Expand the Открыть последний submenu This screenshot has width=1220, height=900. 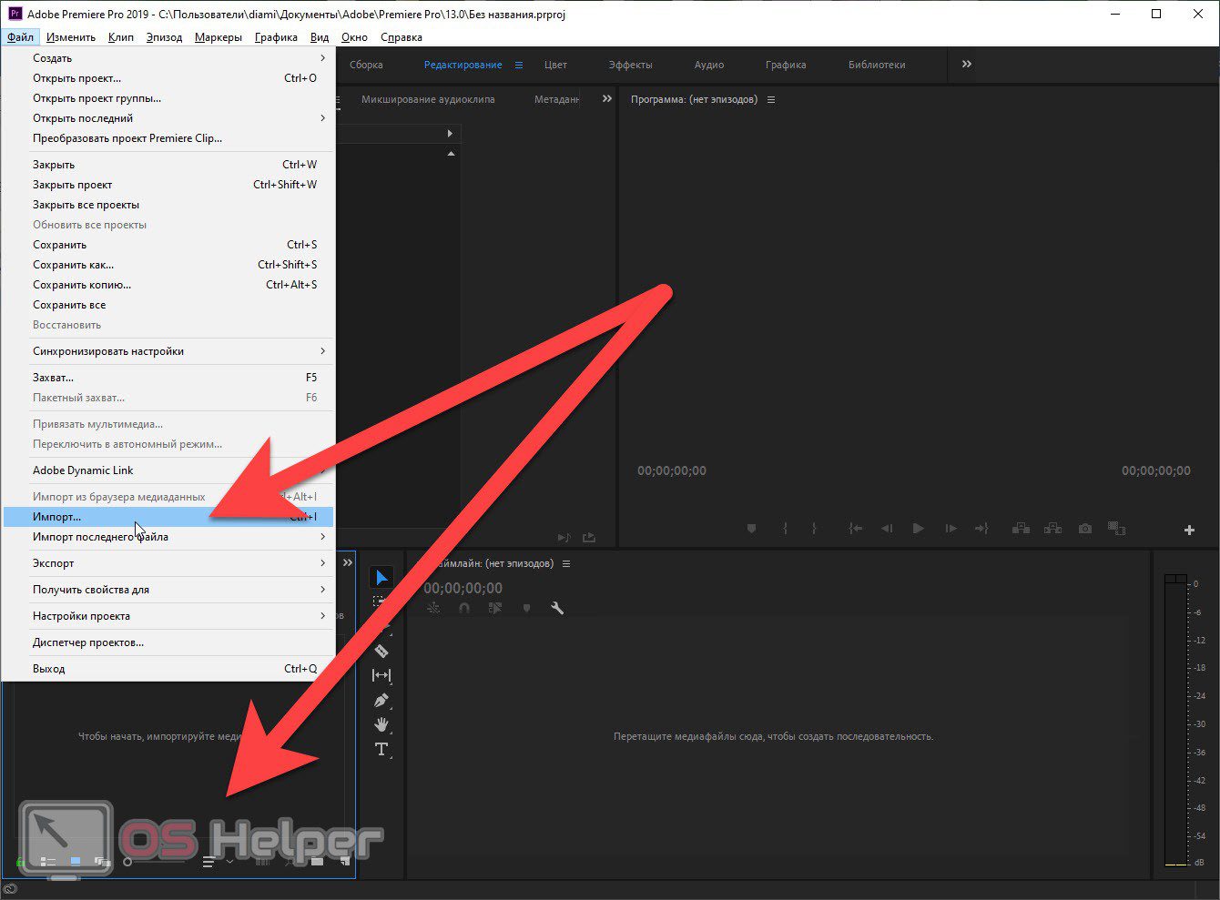[168, 118]
